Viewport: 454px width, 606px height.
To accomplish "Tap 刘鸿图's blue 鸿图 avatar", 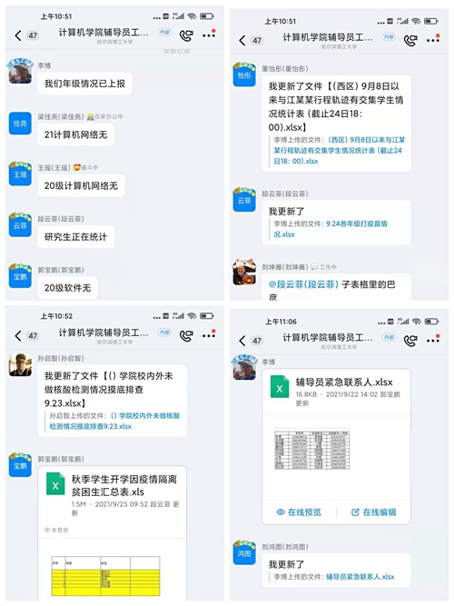I will (x=244, y=552).
